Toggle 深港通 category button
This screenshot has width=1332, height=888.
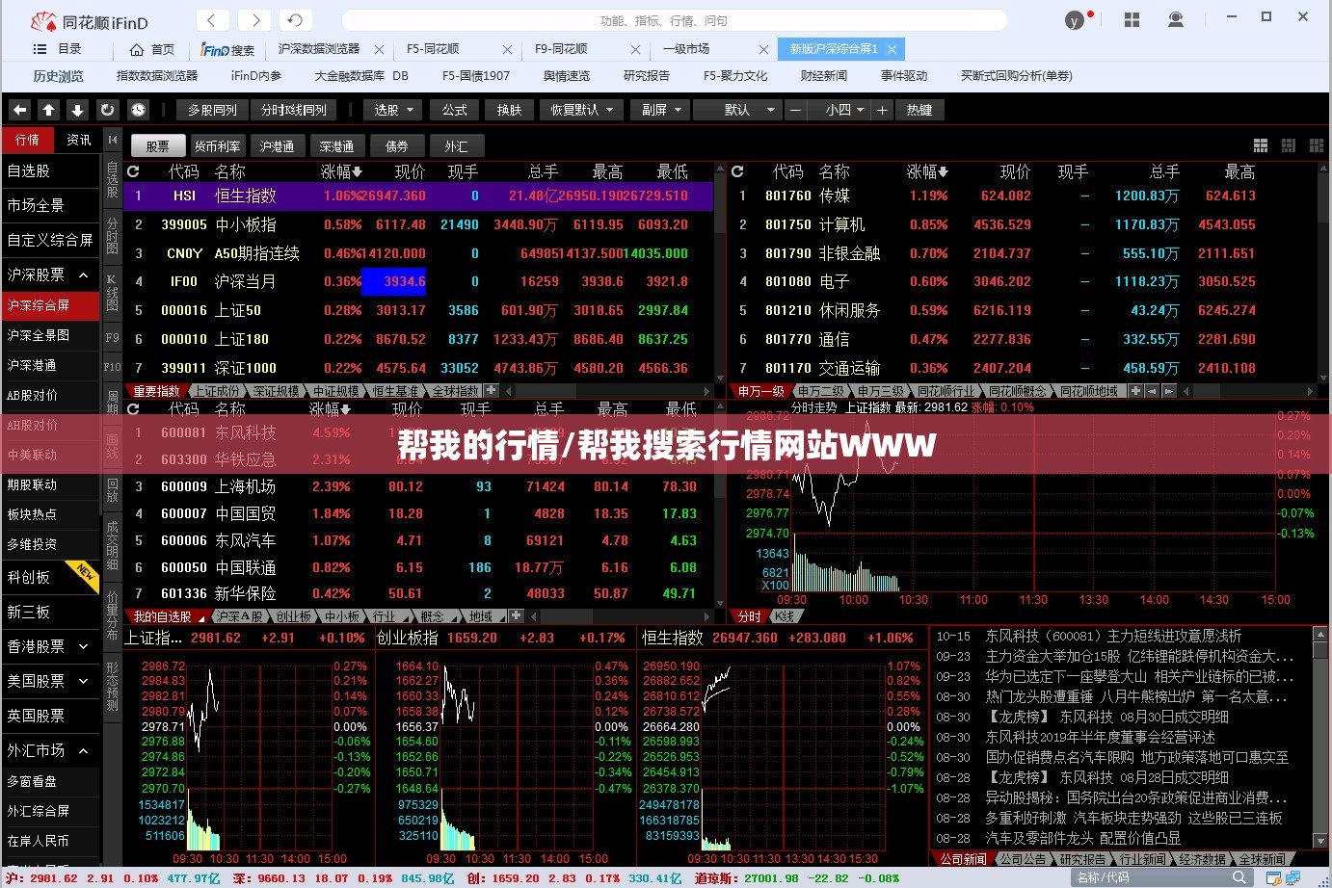point(336,146)
